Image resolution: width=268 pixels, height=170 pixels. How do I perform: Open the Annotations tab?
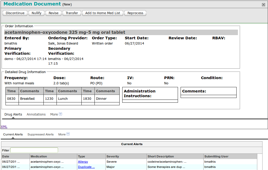click(36, 114)
